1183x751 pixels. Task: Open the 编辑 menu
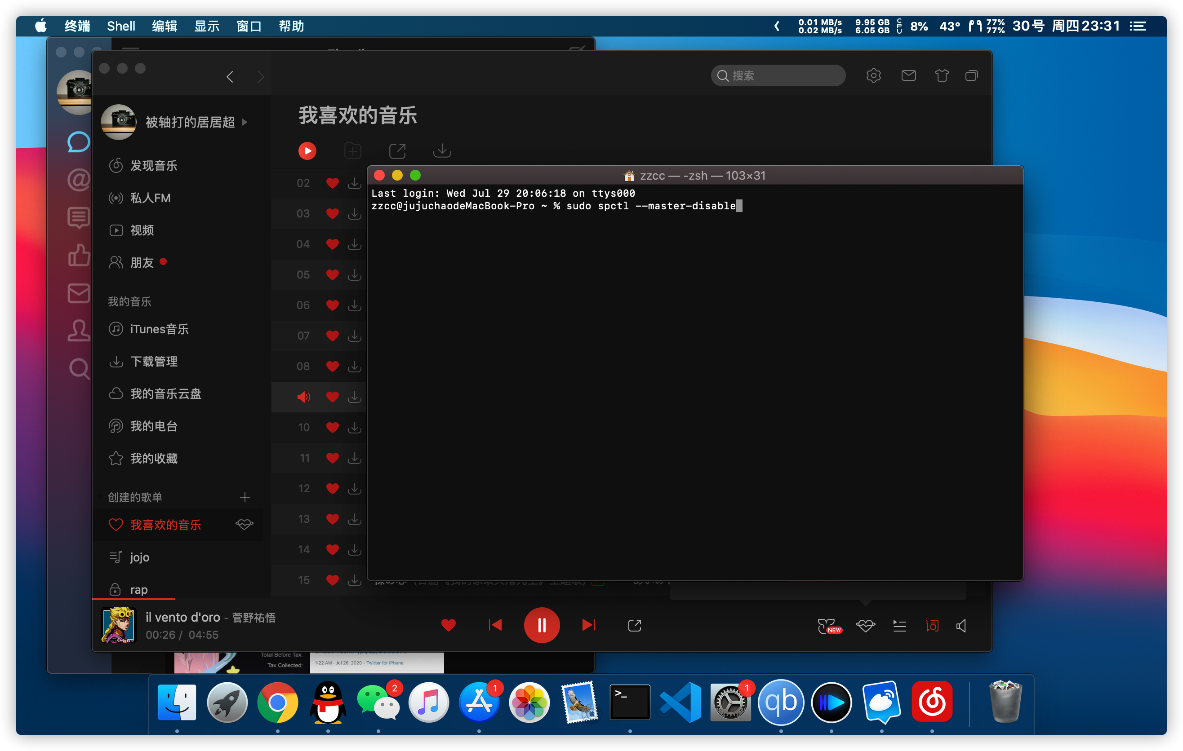164,26
